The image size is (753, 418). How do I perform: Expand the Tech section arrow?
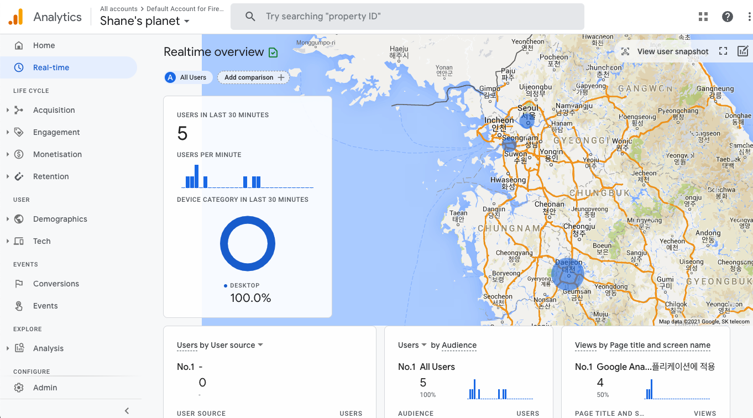pyautogui.click(x=8, y=241)
